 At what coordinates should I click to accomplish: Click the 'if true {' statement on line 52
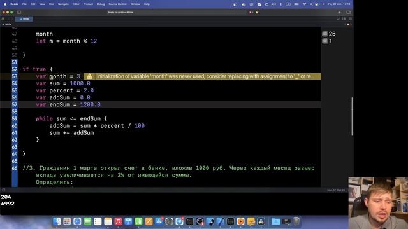pyautogui.click(x=38, y=69)
